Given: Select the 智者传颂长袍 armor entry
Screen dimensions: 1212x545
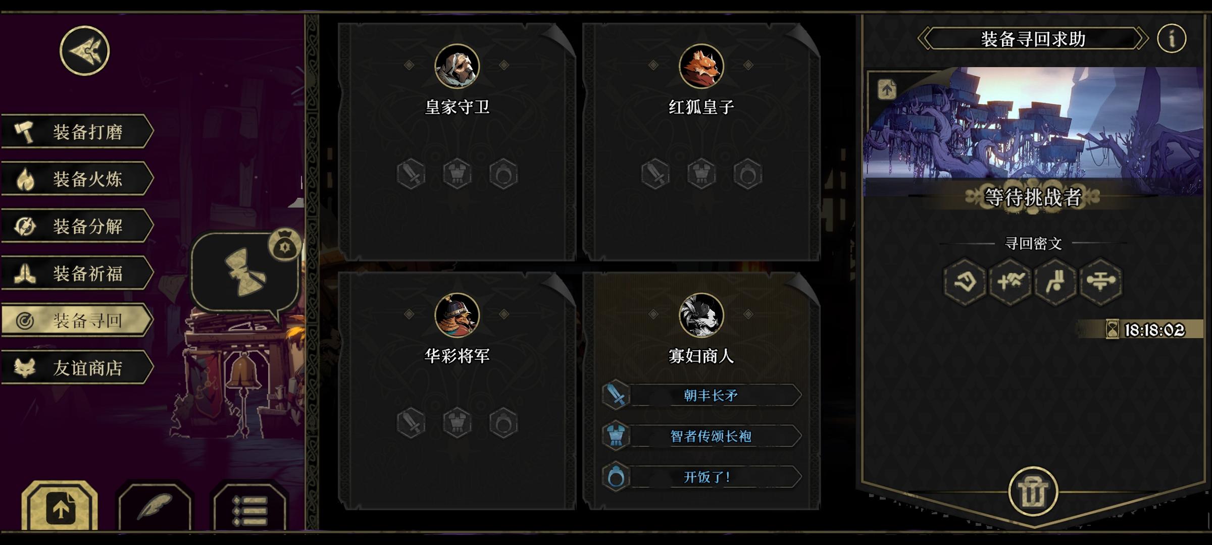Looking at the screenshot, I should tap(702, 436).
